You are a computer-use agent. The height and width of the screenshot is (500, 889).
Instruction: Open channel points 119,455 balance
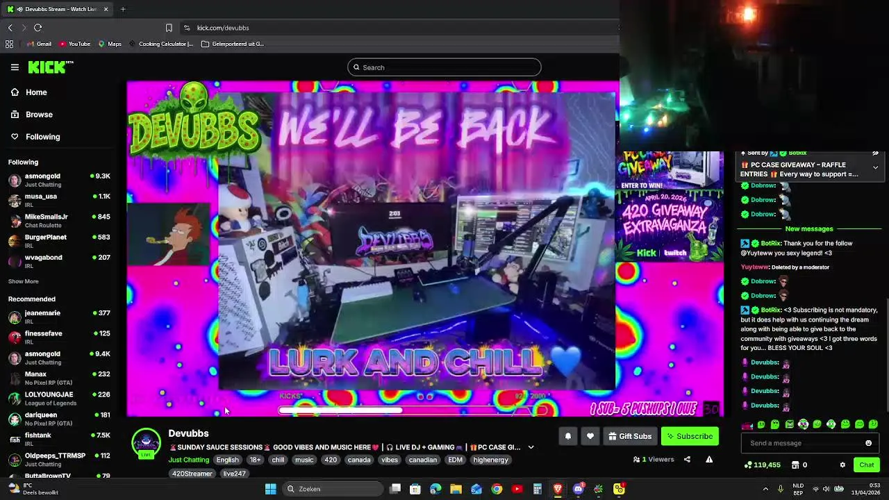click(762, 465)
